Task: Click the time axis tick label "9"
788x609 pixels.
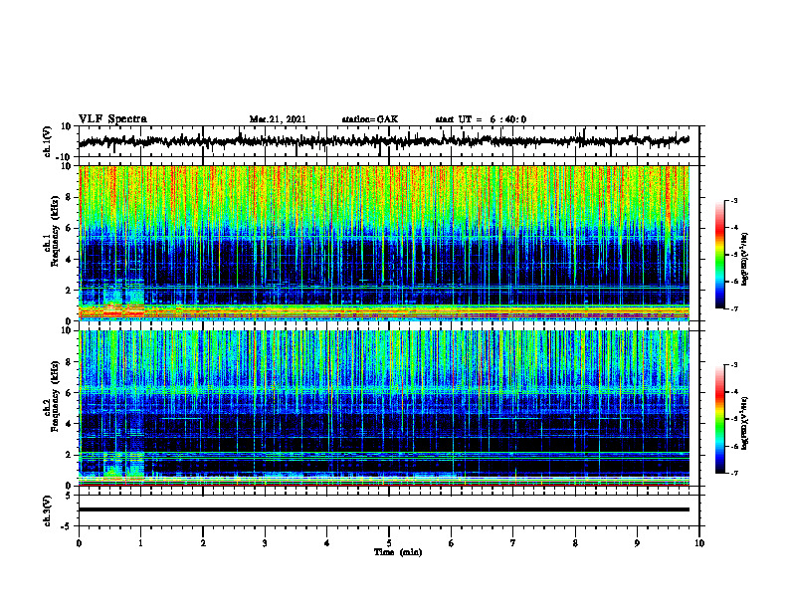Action: point(637,543)
